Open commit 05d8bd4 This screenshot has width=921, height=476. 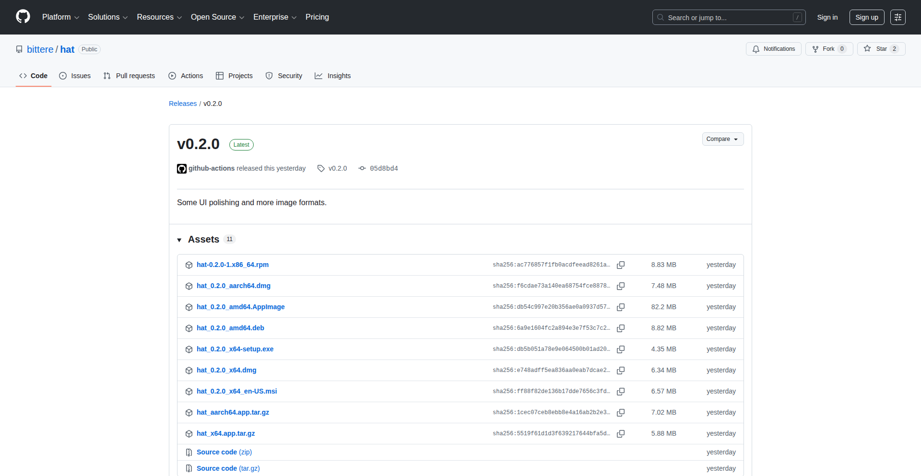coord(383,169)
